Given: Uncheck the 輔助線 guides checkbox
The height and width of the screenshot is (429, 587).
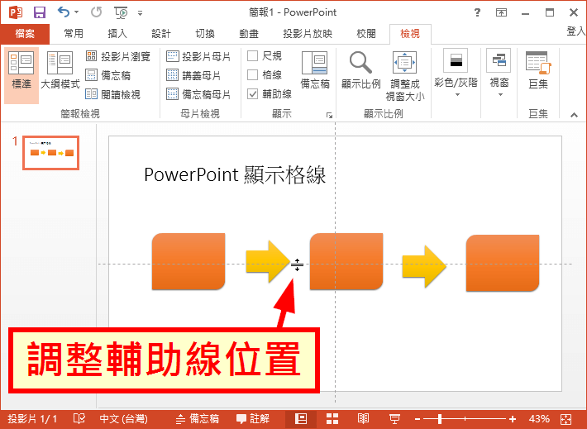Looking at the screenshot, I should [253, 93].
